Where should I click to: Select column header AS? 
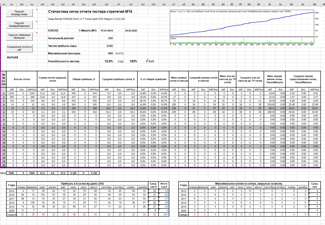107,4
